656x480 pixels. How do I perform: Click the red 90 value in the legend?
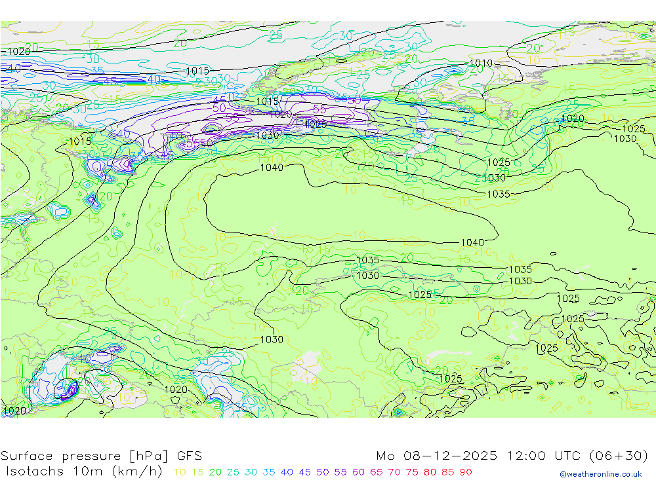466,472
